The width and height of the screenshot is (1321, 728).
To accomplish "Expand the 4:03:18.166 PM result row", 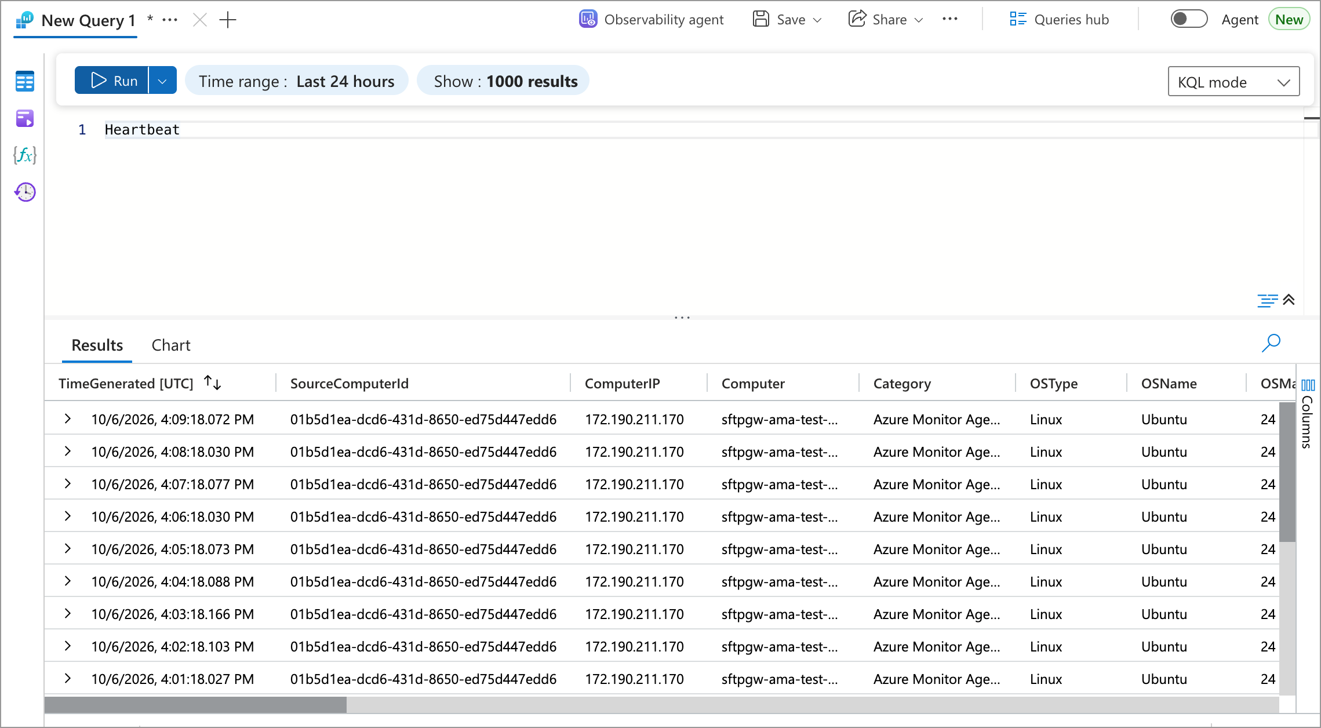I will coord(68,613).
